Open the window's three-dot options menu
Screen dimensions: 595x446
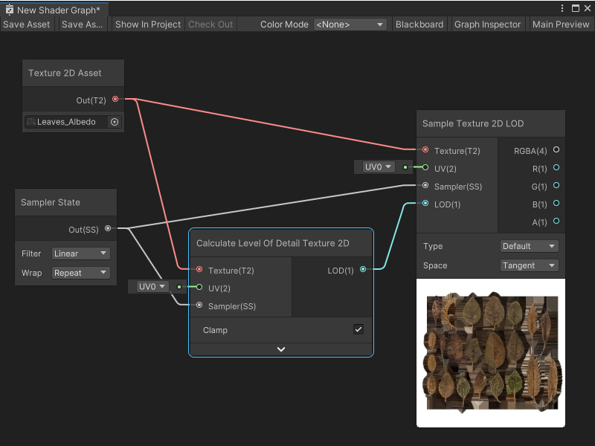tap(562, 8)
